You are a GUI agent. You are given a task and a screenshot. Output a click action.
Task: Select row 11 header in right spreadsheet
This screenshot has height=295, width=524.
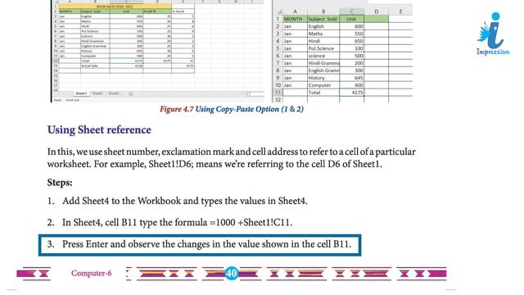278,93
